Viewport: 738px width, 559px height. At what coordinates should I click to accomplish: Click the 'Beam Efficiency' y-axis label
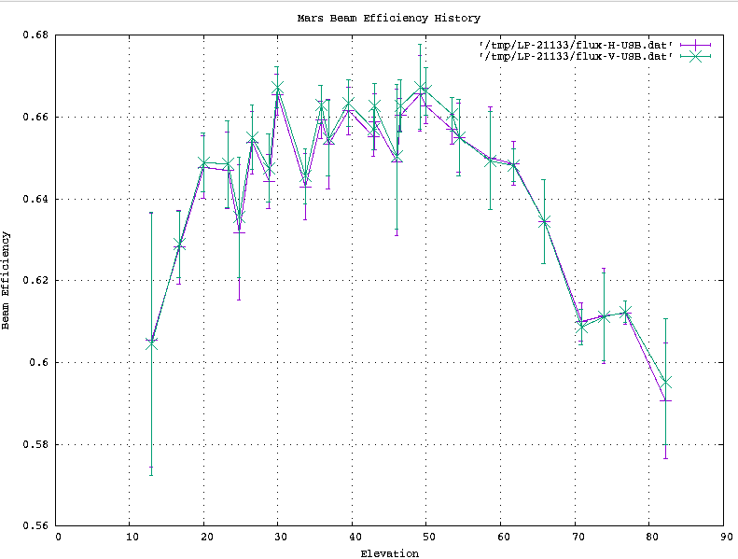(6, 280)
